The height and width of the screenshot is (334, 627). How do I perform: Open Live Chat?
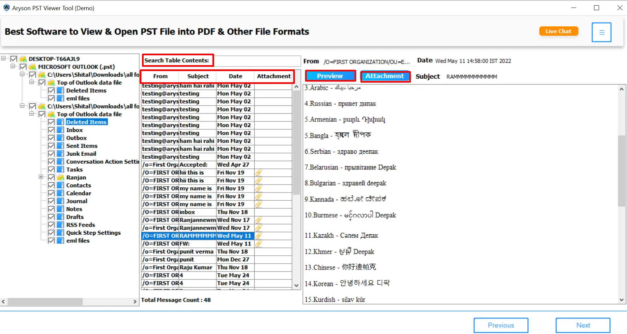tap(558, 31)
